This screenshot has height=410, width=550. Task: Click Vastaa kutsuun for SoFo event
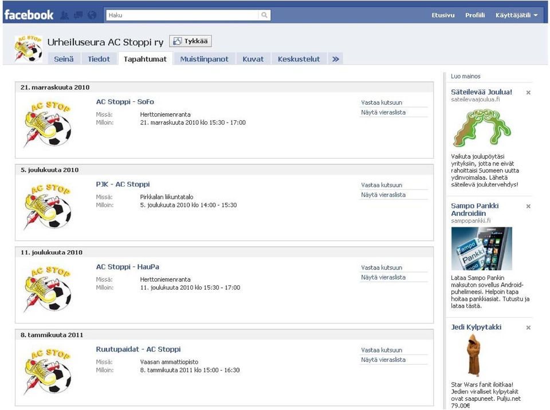[382, 102]
